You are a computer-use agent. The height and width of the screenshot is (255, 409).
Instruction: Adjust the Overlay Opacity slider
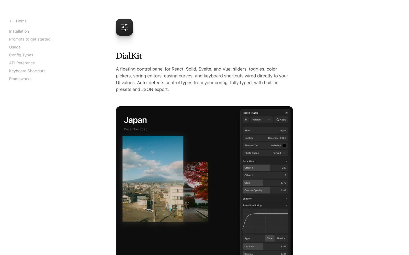point(265,190)
